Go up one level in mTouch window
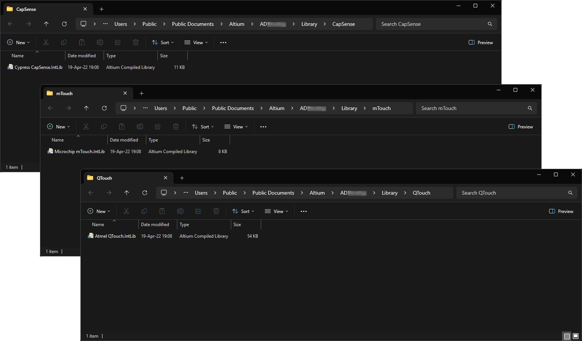This screenshot has height=341, width=582. tap(86, 108)
